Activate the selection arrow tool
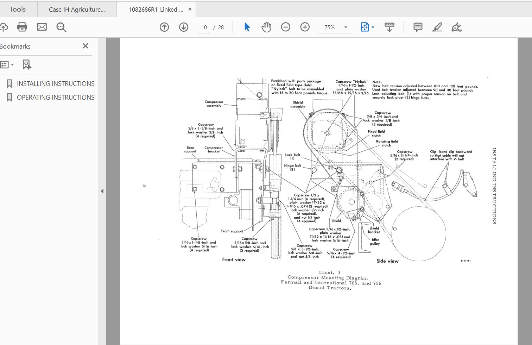Screen dimensions: 532x345 click(247, 27)
